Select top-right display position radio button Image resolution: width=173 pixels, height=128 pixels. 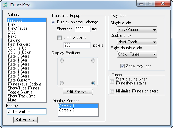(x=93, y=61)
